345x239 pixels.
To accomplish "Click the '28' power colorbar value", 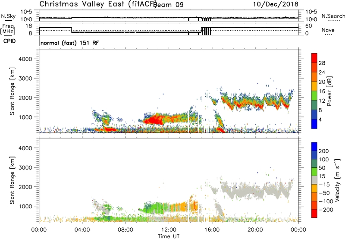I will pos(322,63).
